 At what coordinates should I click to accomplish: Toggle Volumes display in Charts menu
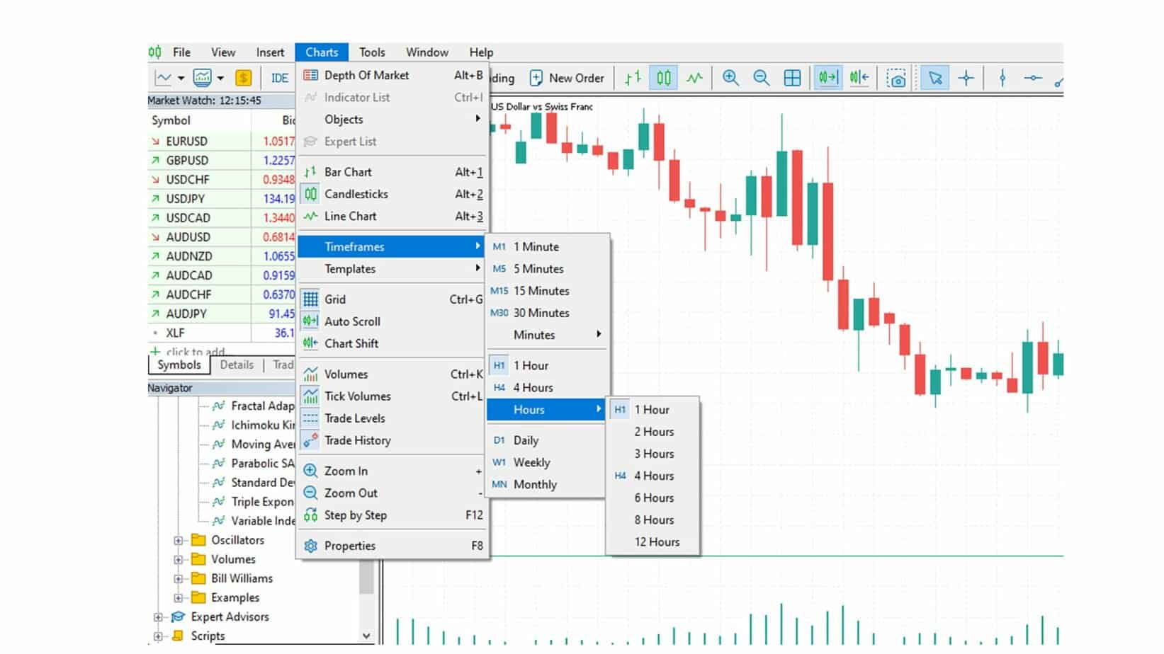[393, 374]
